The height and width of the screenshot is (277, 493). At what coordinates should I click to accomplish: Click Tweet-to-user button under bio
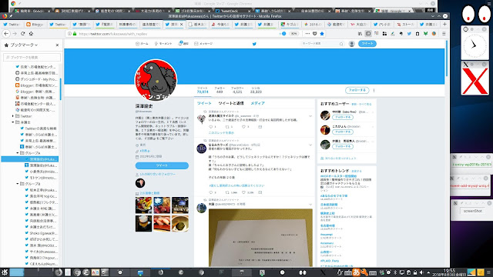[x=162, y=165]
